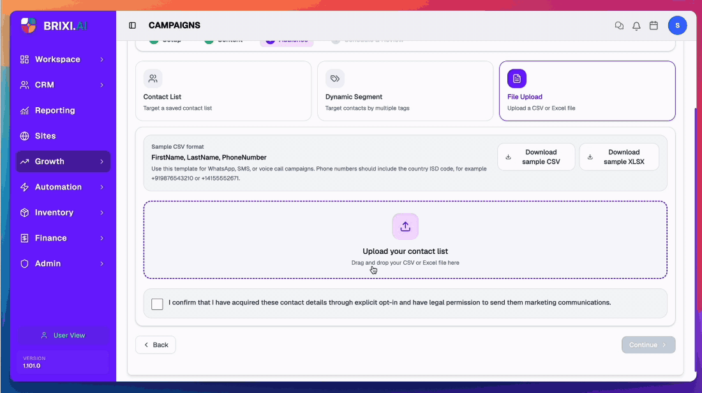Viewport: 702px width, 393px height.
Task: Click the Finance dollar icon
Action: [x=25, y=238]
